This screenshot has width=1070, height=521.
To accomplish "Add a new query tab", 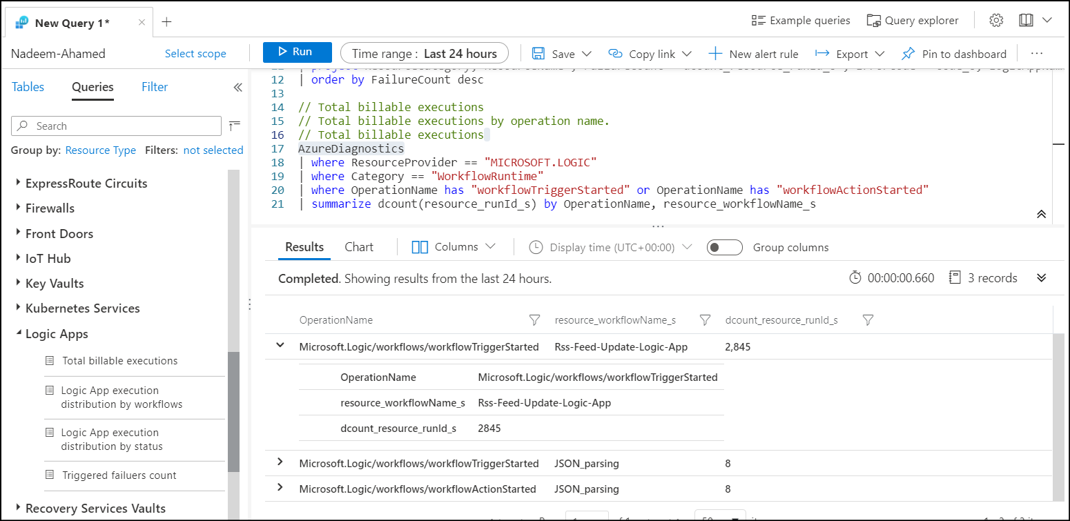I will (x=166, y=22).
